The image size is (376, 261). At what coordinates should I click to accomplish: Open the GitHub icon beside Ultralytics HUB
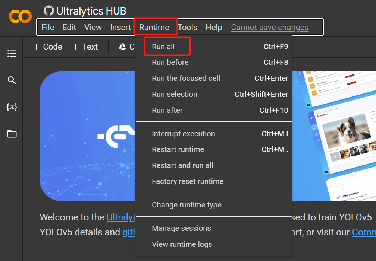pos(49,10)
